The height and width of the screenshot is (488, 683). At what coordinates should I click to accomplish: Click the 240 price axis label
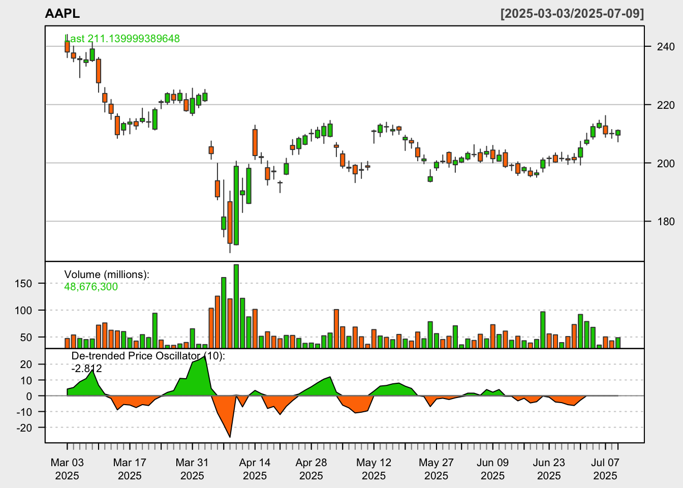point(666,47)
